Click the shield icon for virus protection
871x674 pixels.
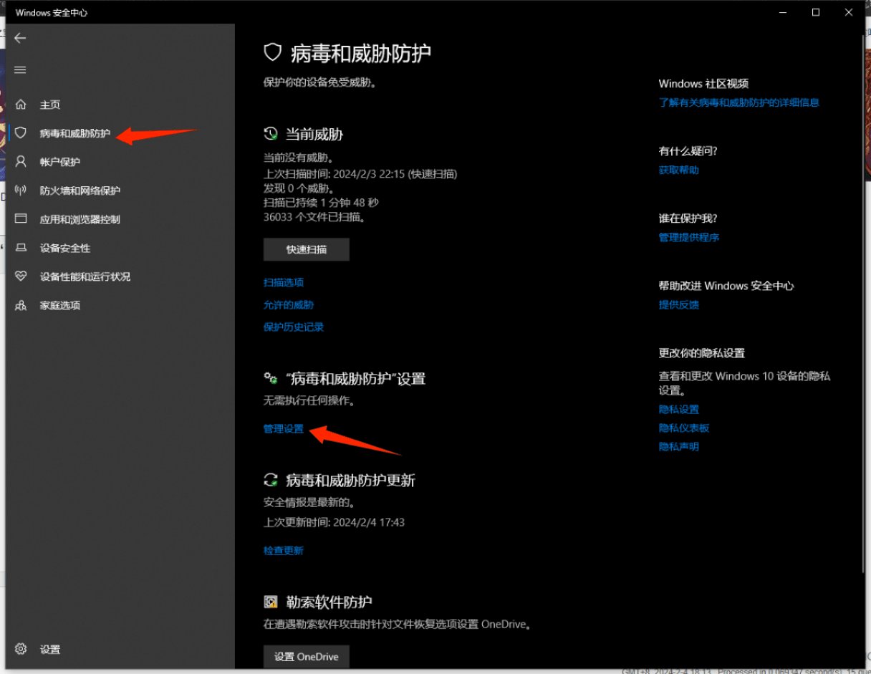pyautogui.click(x=21, y=133)
